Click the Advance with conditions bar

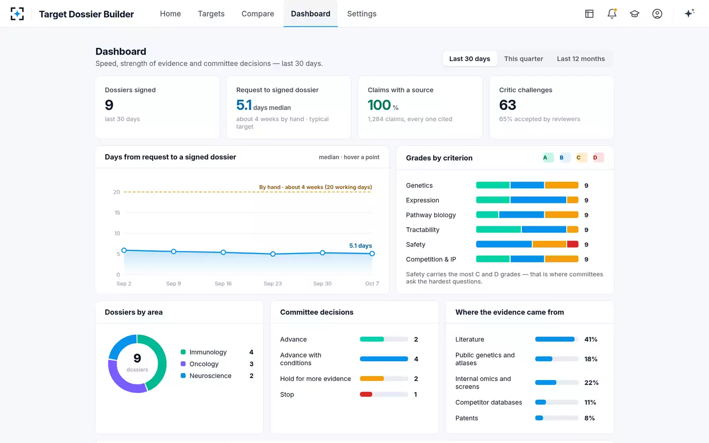[x=384, y=359]
